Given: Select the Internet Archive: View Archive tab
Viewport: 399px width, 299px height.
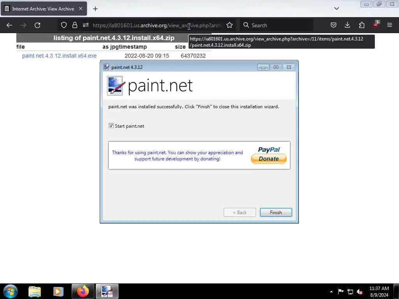Looking at the screenshot, I should coord(44,9).
